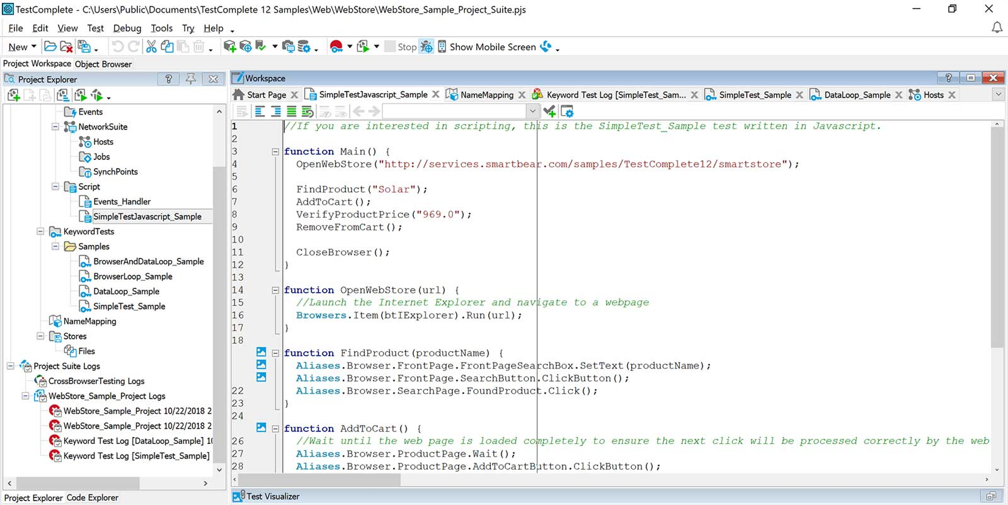The width and height of the screenshot is (1008, 505).
Task: Click the bookmark image marker beside function FindProduct
Action: [261, 352]
